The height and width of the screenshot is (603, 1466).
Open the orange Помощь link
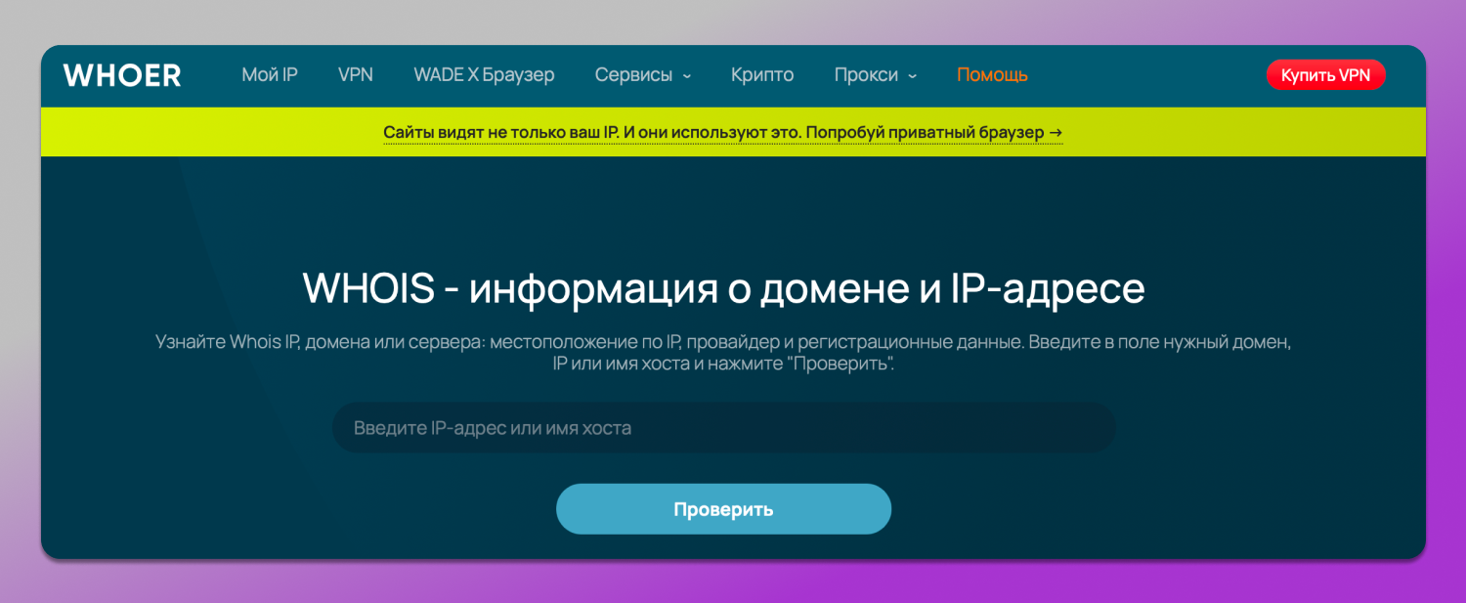[x=992, y=75]
